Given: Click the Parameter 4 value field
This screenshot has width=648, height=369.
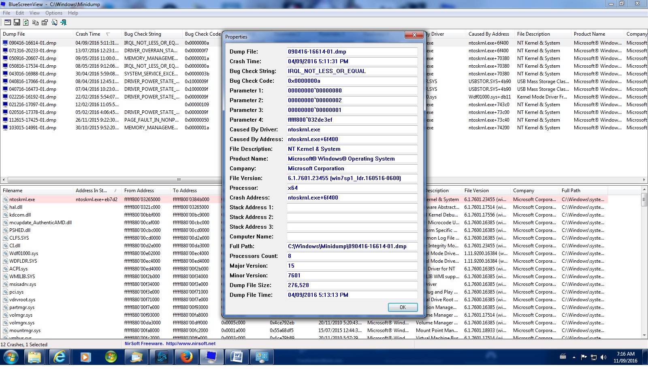Looking at the screenshot, I should (352, 120).
